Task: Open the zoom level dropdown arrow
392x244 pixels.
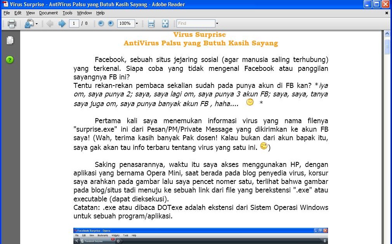Action: point(137,24)
